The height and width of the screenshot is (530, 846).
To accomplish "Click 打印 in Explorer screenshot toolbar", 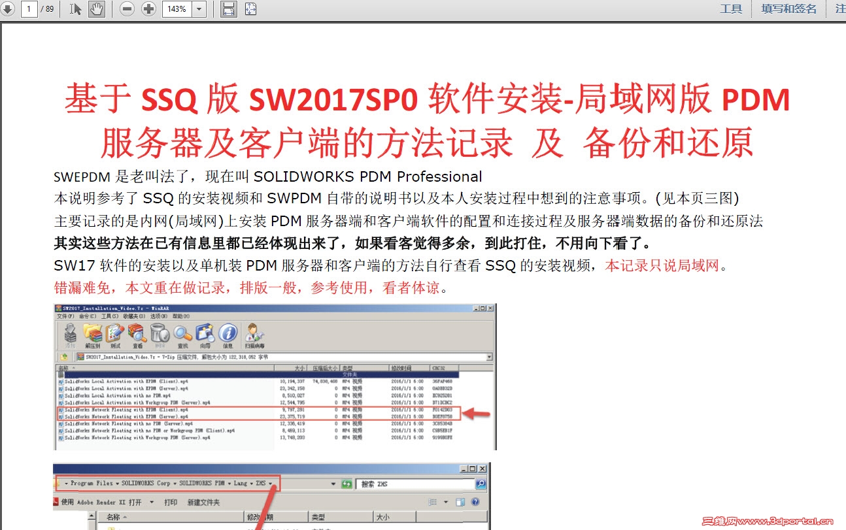I will [171, 502].
